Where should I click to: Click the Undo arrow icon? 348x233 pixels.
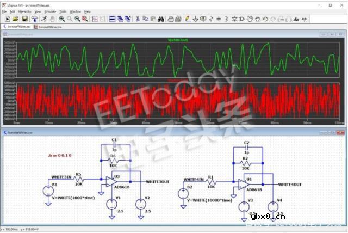click(x=265, y=19)
